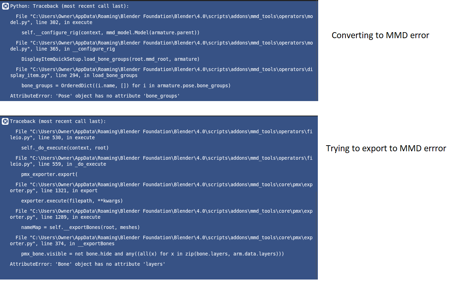Click the exporter.py line 1321 path
Viewport: 449px width, 282px height.
point(161,188)
